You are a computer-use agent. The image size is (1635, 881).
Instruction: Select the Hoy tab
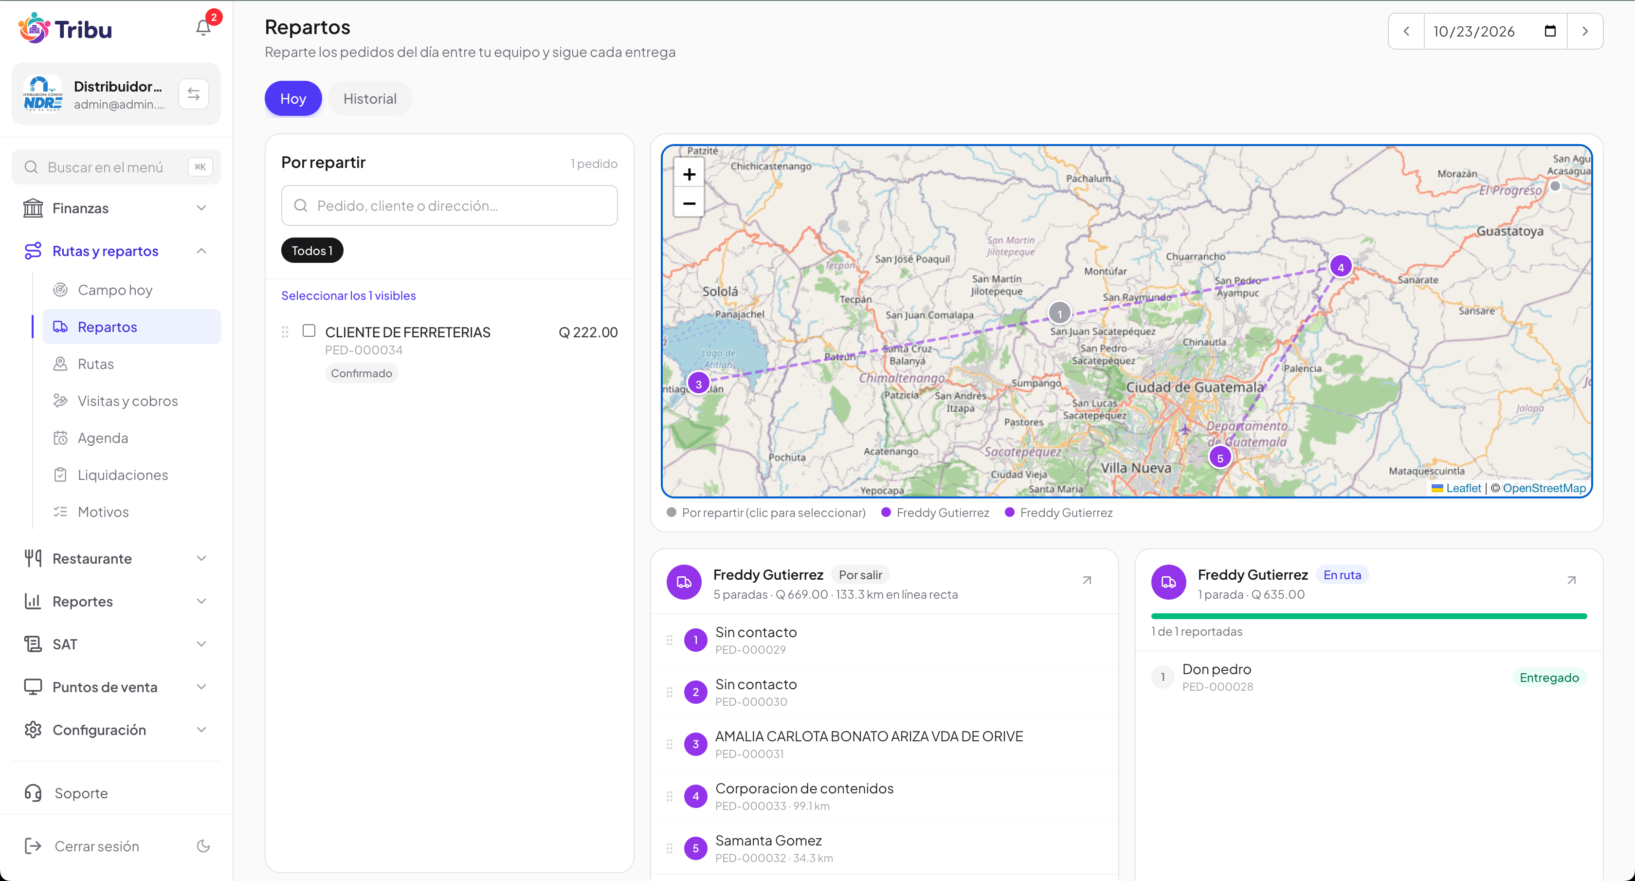click(293, 98)
